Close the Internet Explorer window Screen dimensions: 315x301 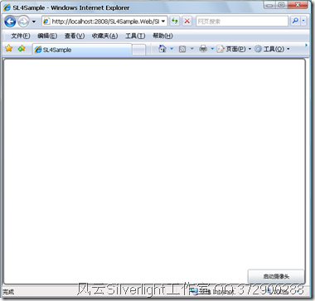298,5
